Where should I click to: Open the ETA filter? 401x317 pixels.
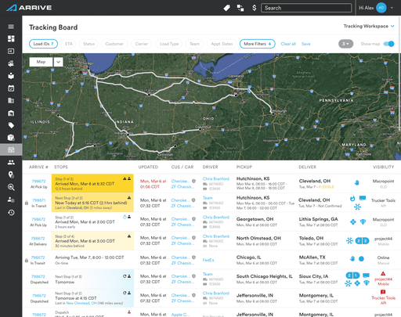tap(69, 44)
